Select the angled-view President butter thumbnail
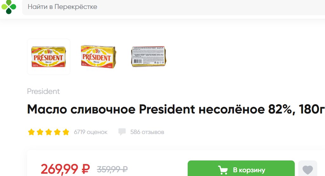Screen dimensions: 325x176 (98, 57)
